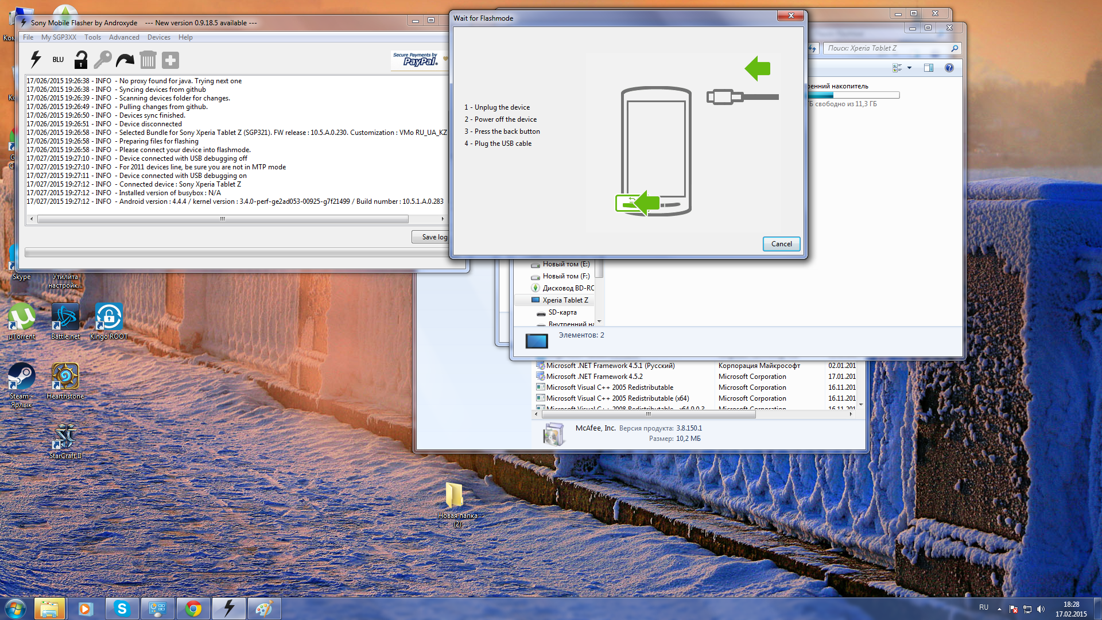Select Xperia Tablet Z in navigation tree

[x=565, y=300]
